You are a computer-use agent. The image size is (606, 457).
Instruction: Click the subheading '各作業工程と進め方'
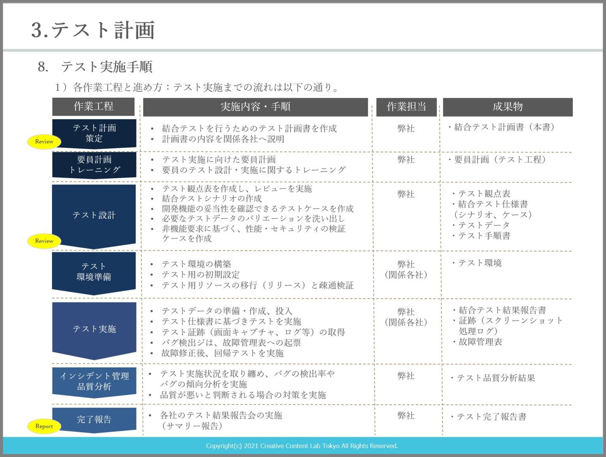118,87
